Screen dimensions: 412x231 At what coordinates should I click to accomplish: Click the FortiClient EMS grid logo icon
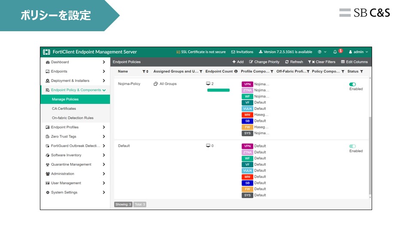click(46, 52)
